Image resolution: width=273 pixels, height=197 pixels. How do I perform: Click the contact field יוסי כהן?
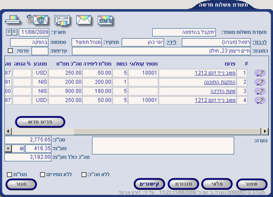143,42
